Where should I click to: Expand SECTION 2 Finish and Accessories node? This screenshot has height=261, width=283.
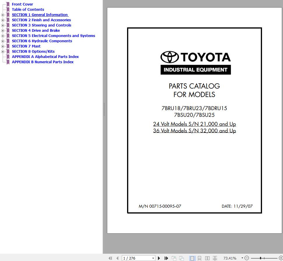[x=3, y=20]
